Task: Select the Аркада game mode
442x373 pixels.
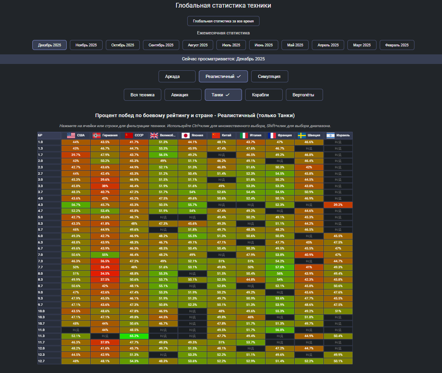Action: pyautogui.click(x=177, y=76)
